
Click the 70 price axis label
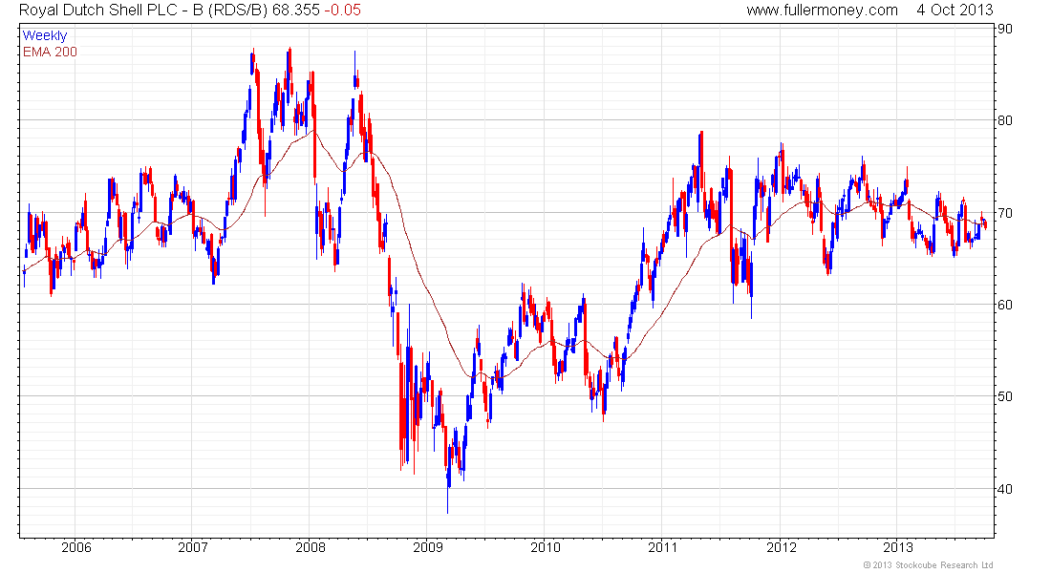coord(1005,213)
